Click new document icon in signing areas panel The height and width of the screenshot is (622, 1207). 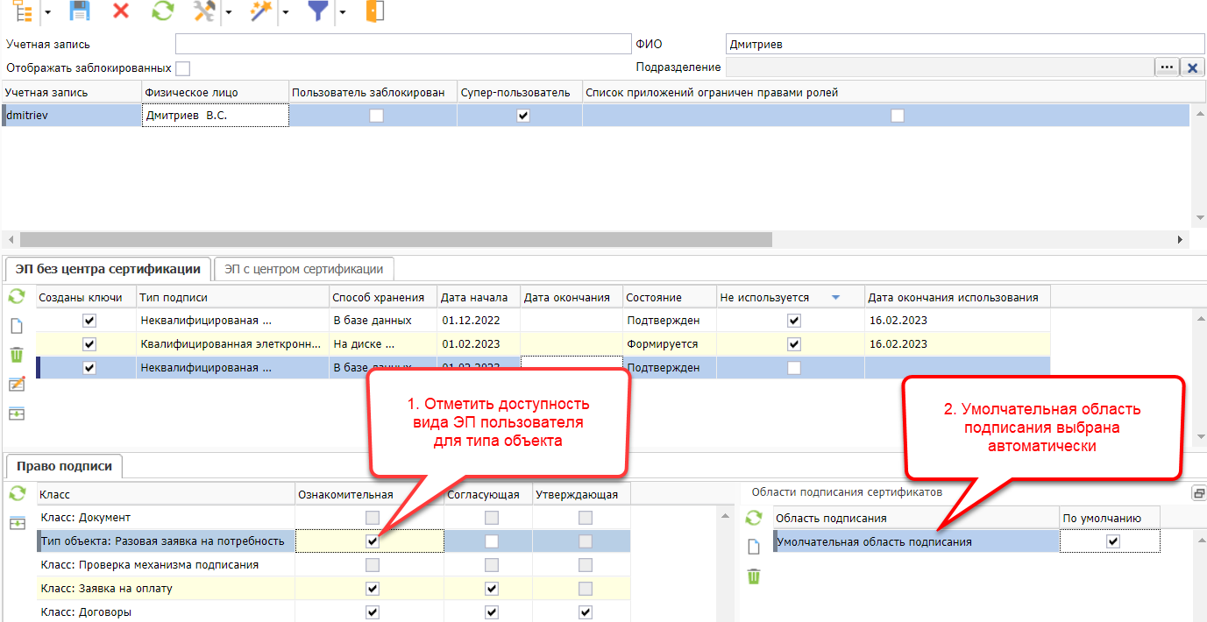(754, 547)
